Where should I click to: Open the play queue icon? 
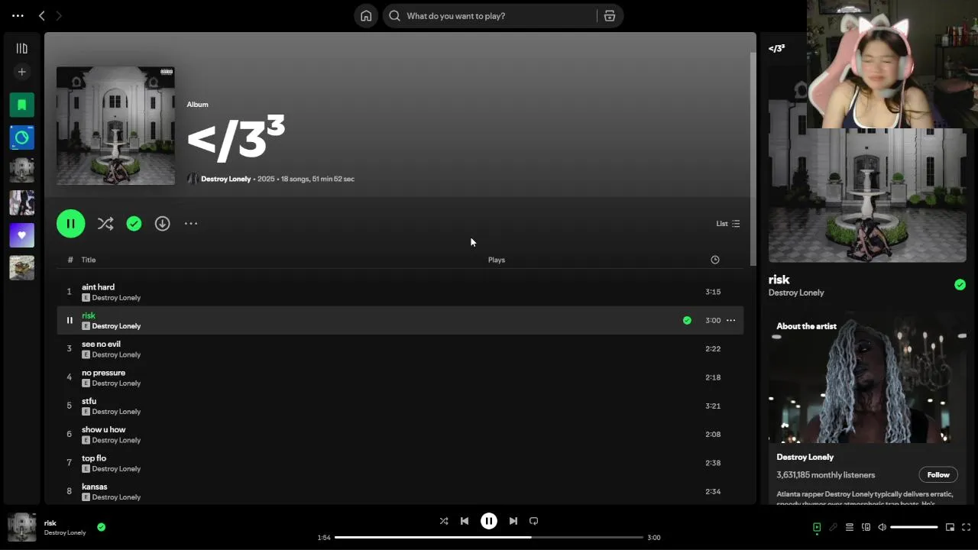pos(849,527)
